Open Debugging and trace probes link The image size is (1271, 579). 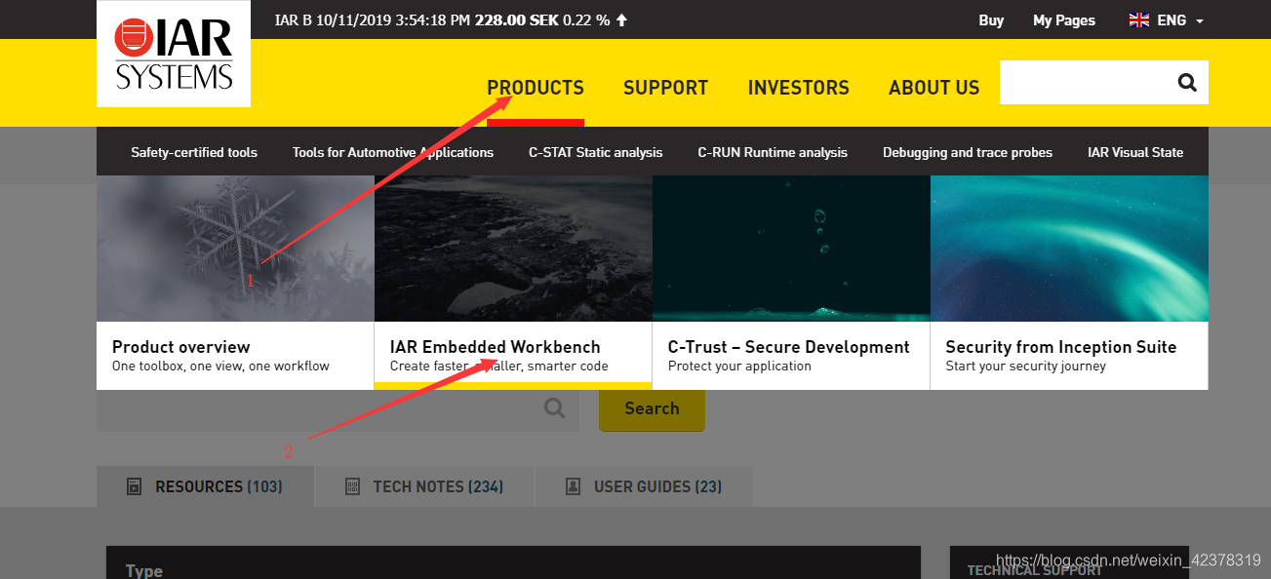point(968,152)
